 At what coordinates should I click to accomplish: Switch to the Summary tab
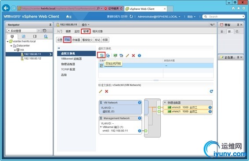click(68, 31)
